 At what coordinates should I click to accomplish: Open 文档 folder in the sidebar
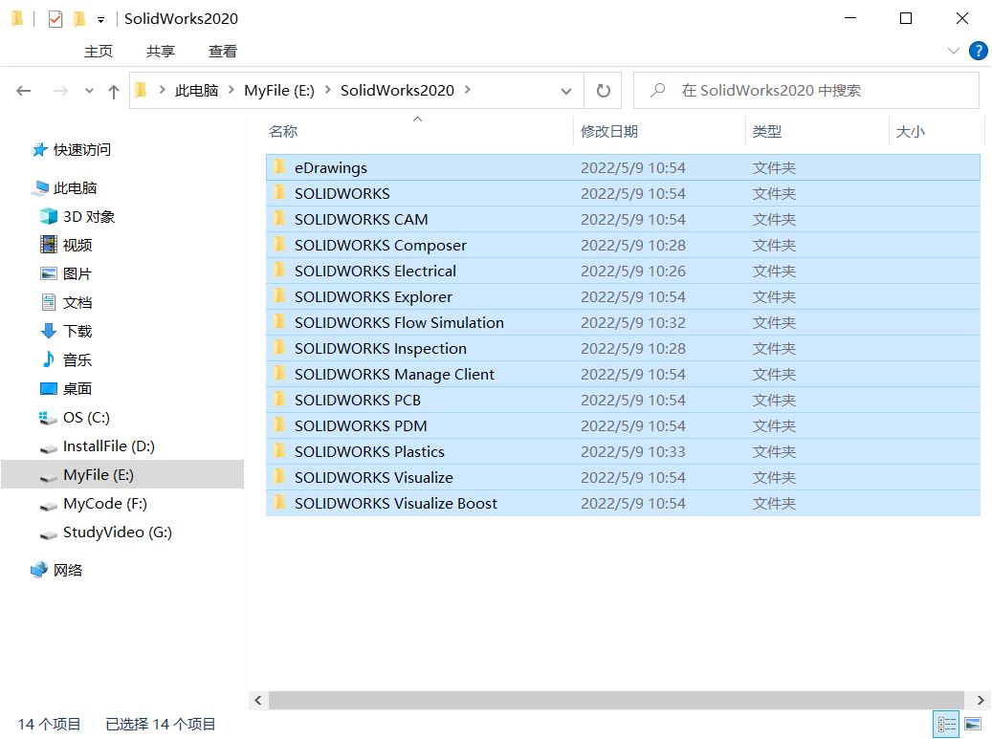pos(77,302)
